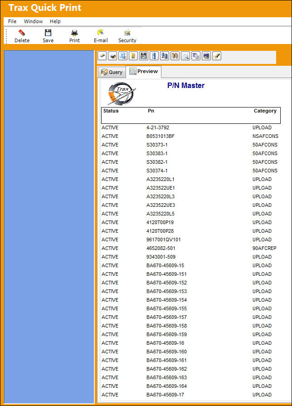Click the magnifying glass zoom icon

click(185, 56)
